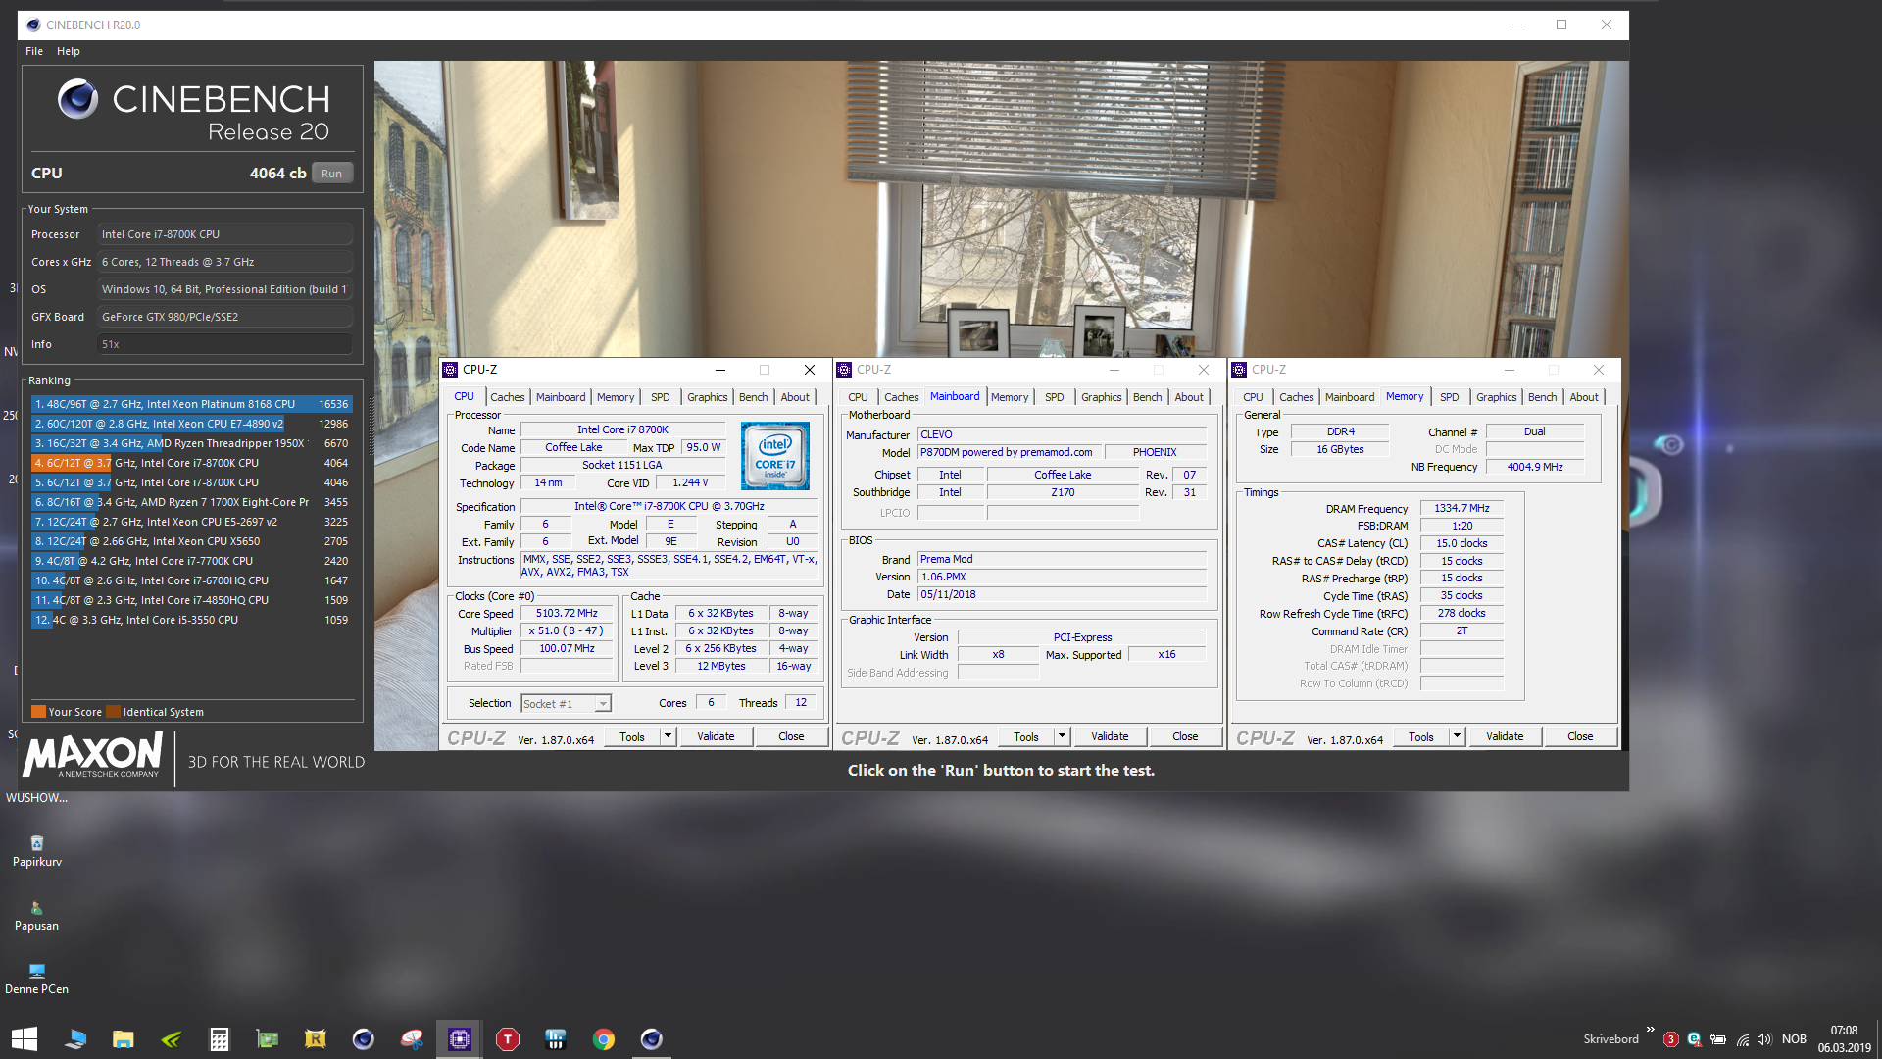Expand Tools arrow in first CPU-Z window
This screenshot has height=1059, width=1882.
click(x=668, y=736)
